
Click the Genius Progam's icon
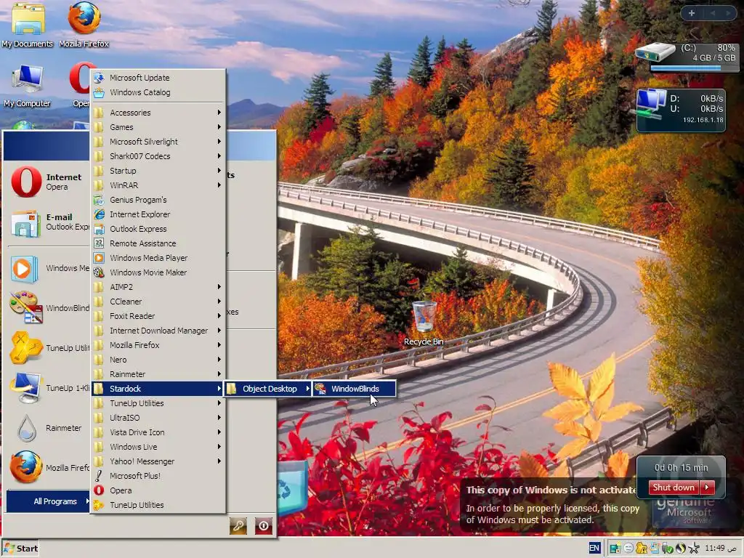click(99, 200)
